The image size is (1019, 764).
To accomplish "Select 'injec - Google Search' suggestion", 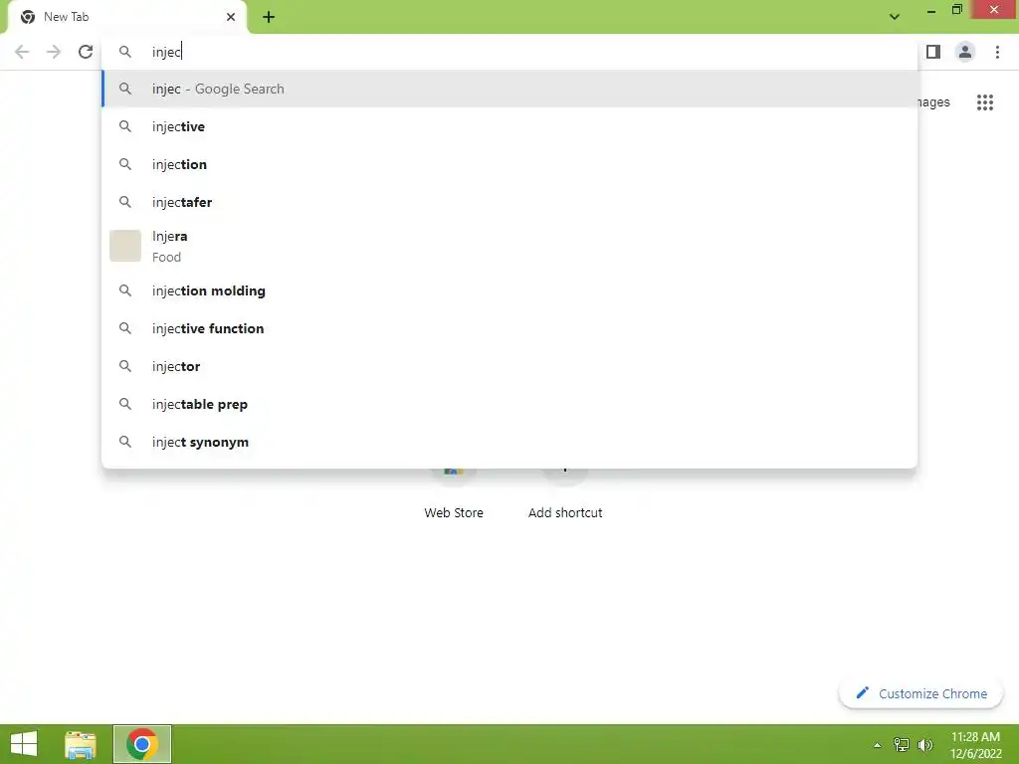I will click(509, 89).
